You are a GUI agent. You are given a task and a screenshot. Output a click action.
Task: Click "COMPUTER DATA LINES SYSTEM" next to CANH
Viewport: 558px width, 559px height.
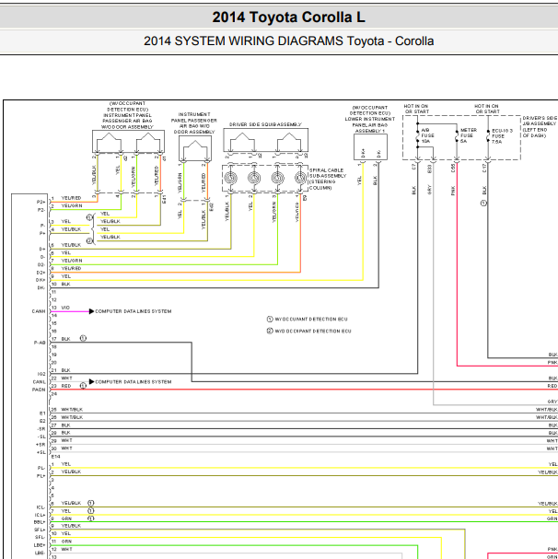click(133, 311)
